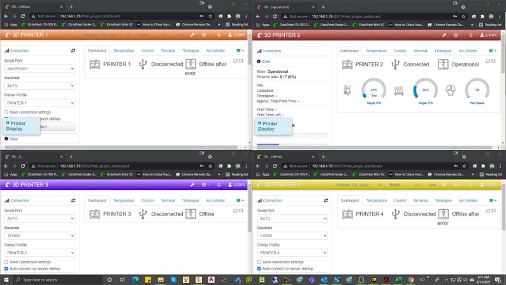Click notification bell in 3D Printer 3 navbar
Image resolution: width=506 pixels, height=285 pixels.
(219, 185)
